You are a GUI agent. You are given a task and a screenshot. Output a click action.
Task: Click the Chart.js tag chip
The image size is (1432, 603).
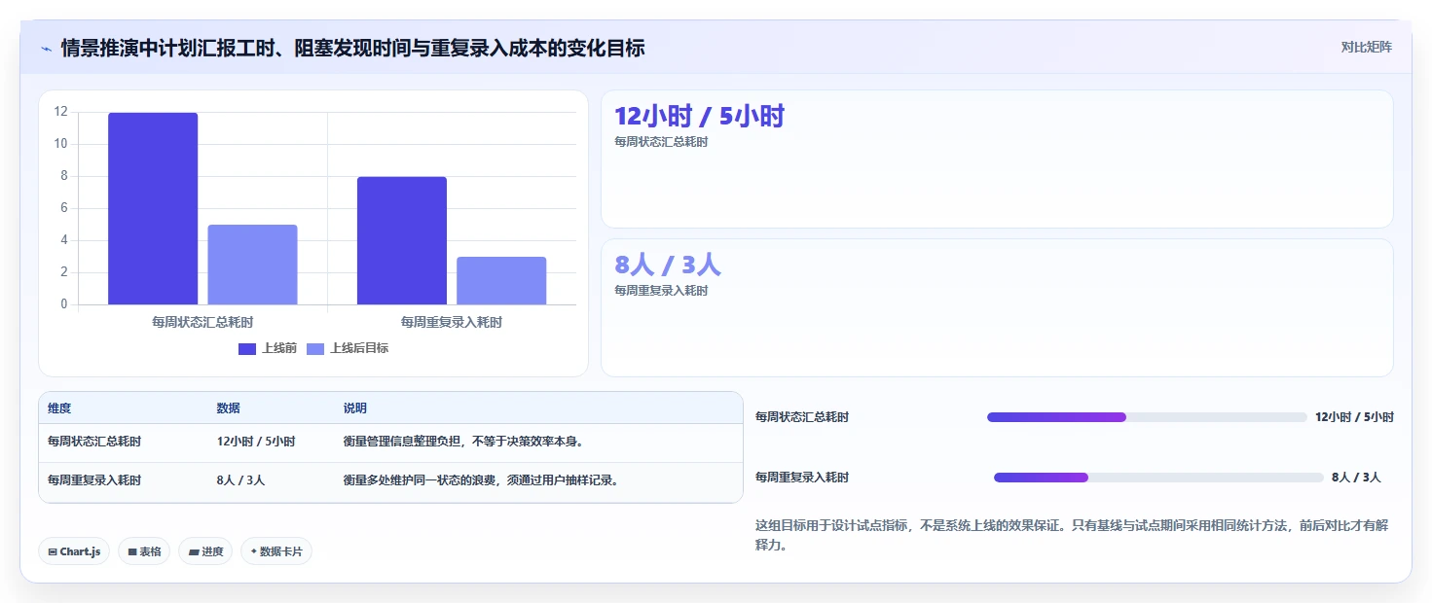[x=74, y=551]
